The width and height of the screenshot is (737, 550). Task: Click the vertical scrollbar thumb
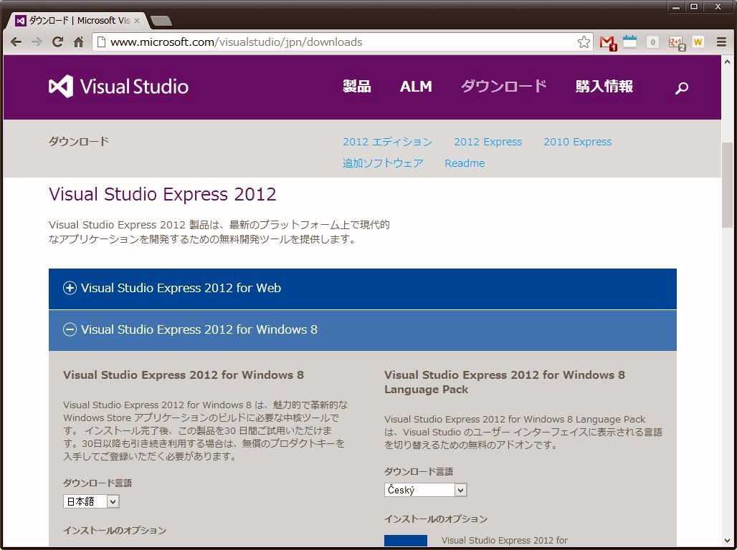[727, 185]
